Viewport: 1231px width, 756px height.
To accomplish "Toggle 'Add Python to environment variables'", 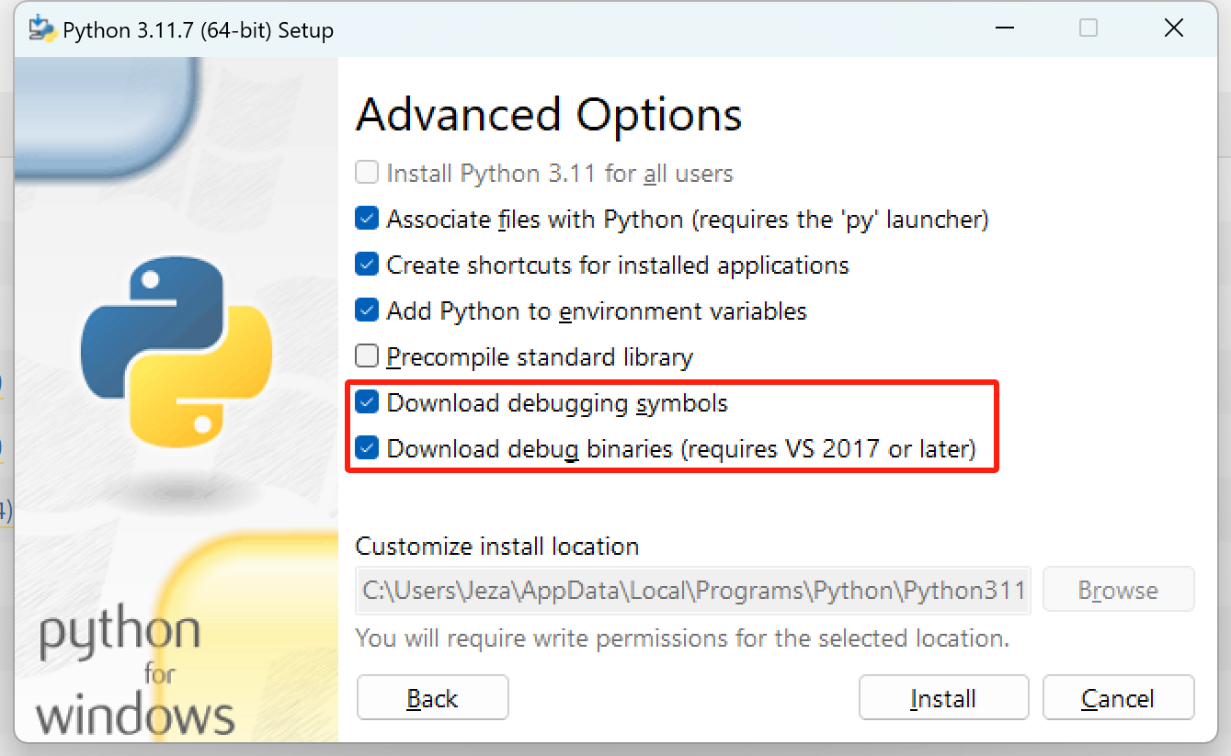I will pyautogui.click(x=366, y=310).
